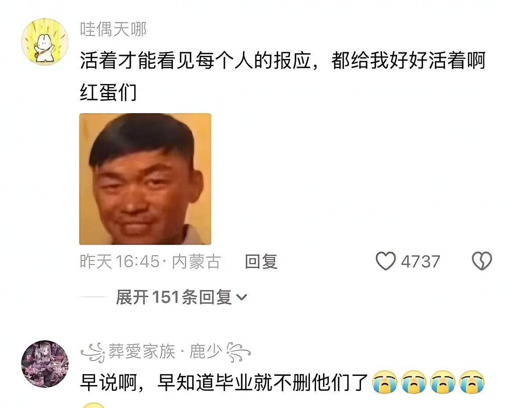The height and width of the screenshot is (408, 515).
Task: Reply to the first comment via 回复
Action: [261, 261]
